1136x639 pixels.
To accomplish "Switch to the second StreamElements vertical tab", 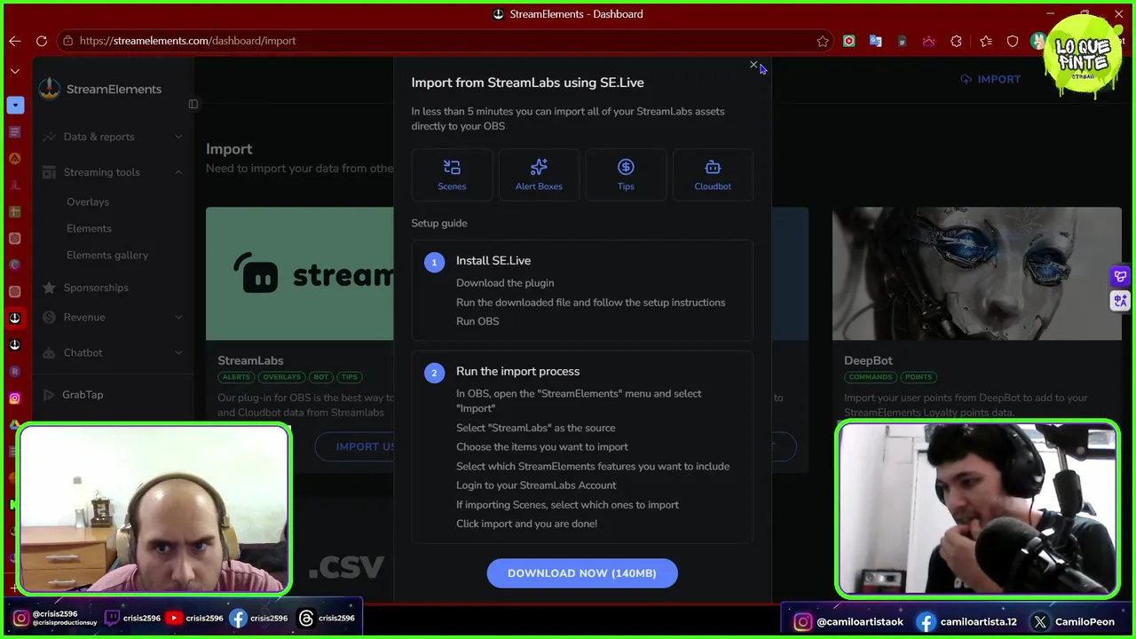I will click(x=15, y=344).
